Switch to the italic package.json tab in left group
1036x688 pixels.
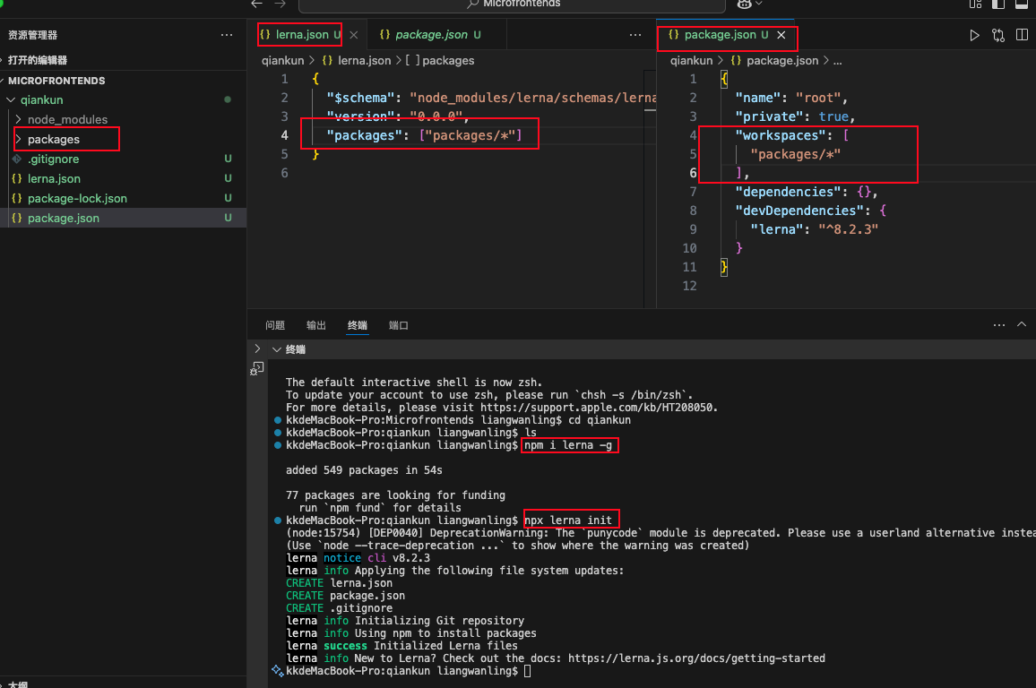click(431, 34)
